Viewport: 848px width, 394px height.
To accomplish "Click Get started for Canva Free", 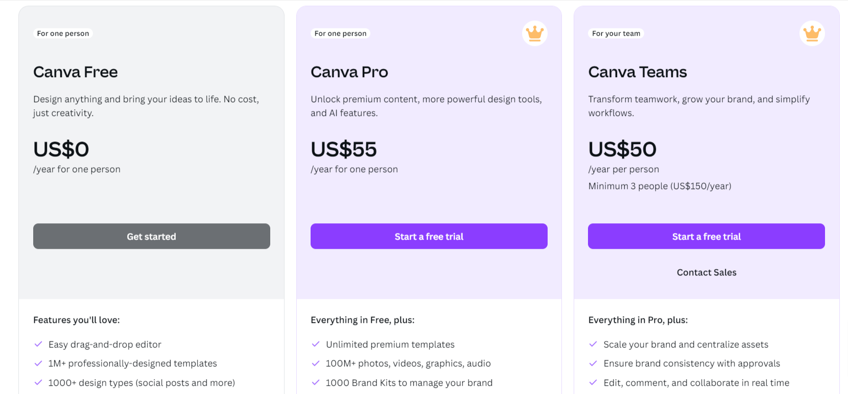I will 152,236.
